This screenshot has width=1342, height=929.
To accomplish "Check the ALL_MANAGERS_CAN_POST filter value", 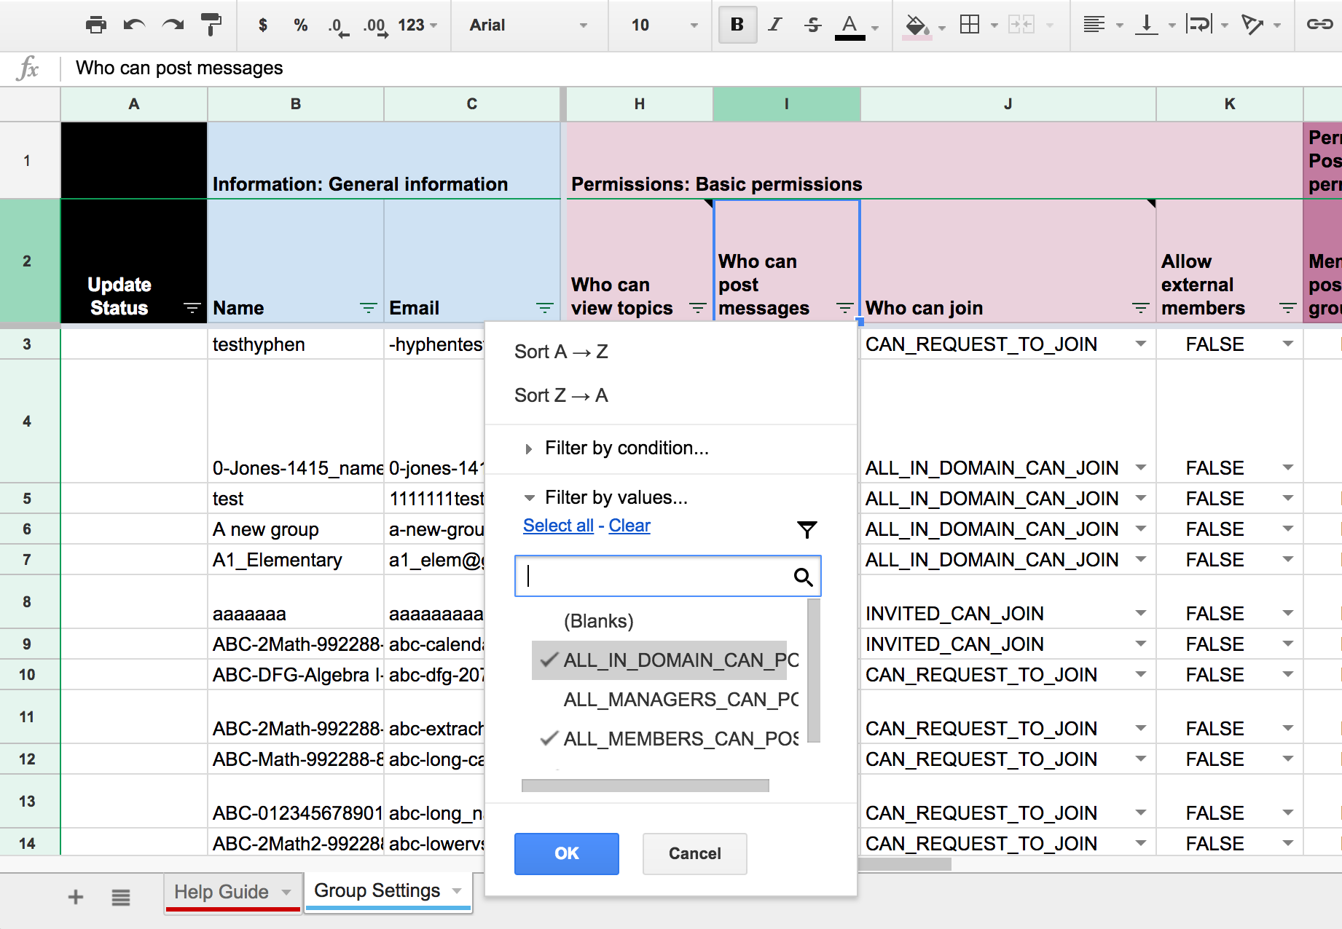I will [x=659, y=700].
